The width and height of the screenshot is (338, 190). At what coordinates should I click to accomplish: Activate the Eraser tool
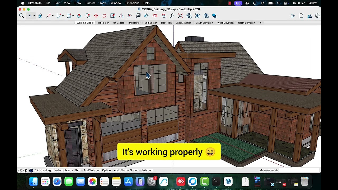coord(40,16)
